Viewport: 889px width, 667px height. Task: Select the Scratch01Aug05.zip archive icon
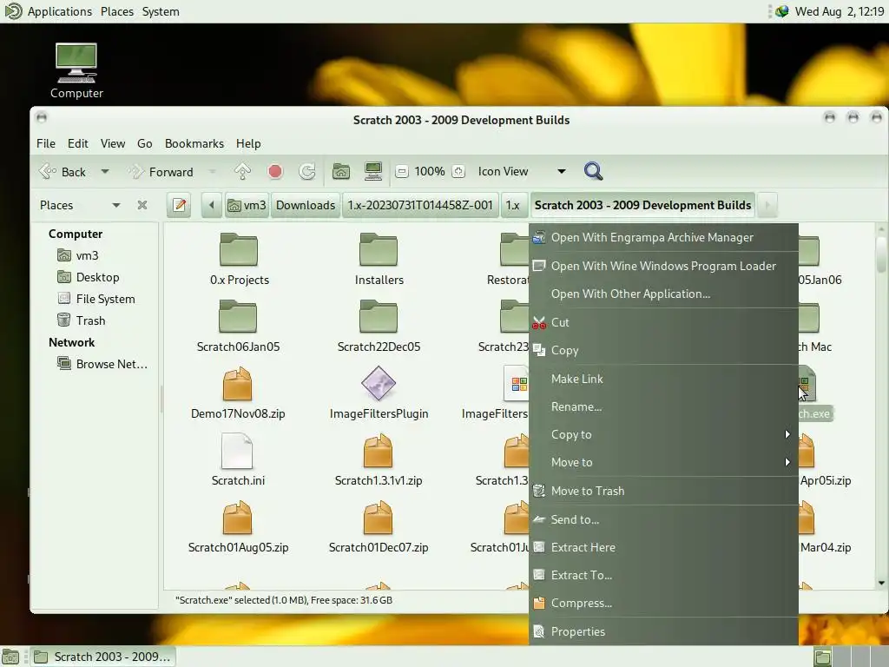pos(238,518)
